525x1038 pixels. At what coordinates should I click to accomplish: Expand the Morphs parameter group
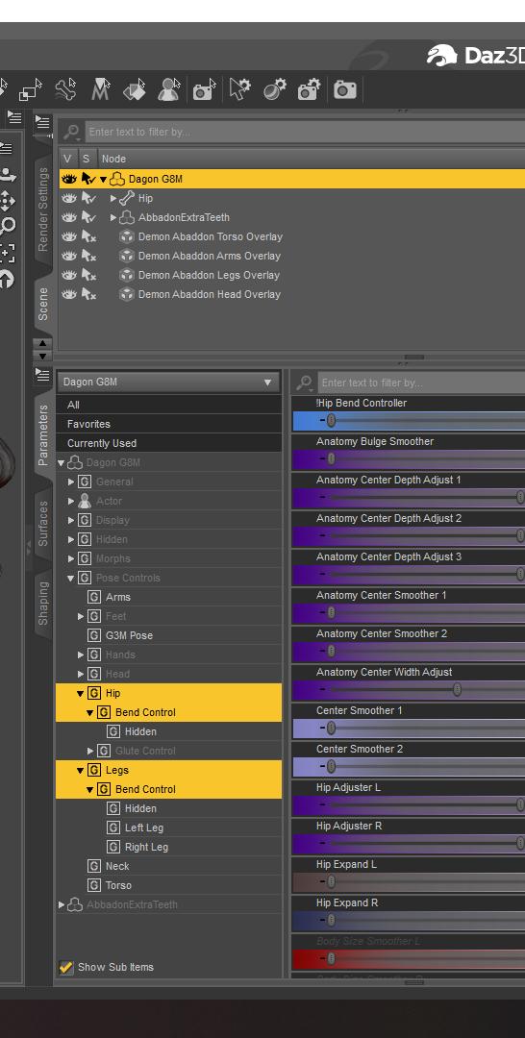(71, 558)
